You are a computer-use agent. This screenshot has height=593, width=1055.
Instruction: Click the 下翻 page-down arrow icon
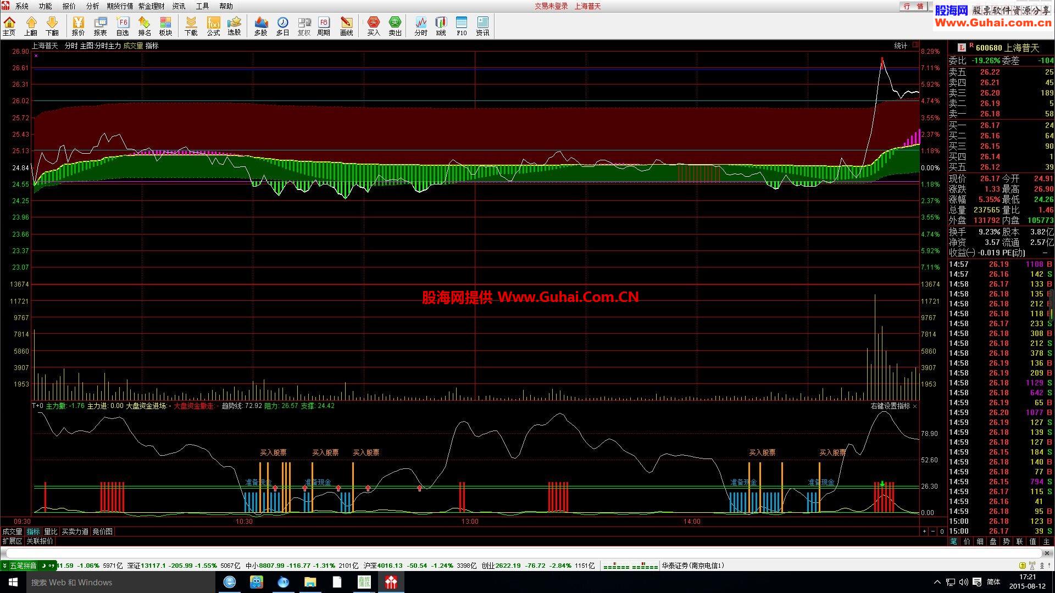click(x=52, y=26)
